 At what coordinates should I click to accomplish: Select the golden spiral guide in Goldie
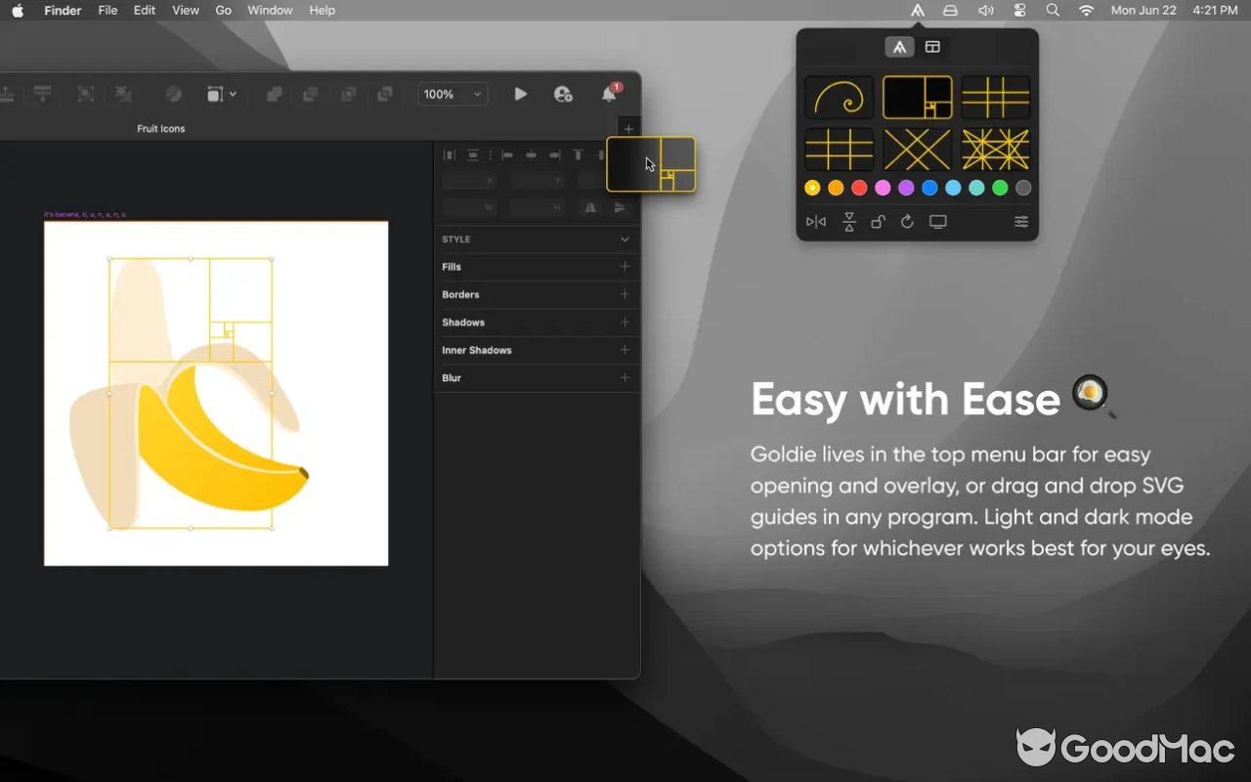click(x=839, y=97)
